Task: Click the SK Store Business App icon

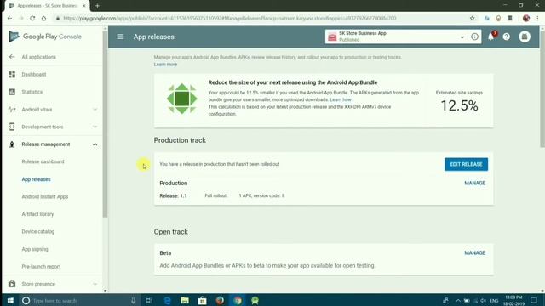Action: [332, 37]
